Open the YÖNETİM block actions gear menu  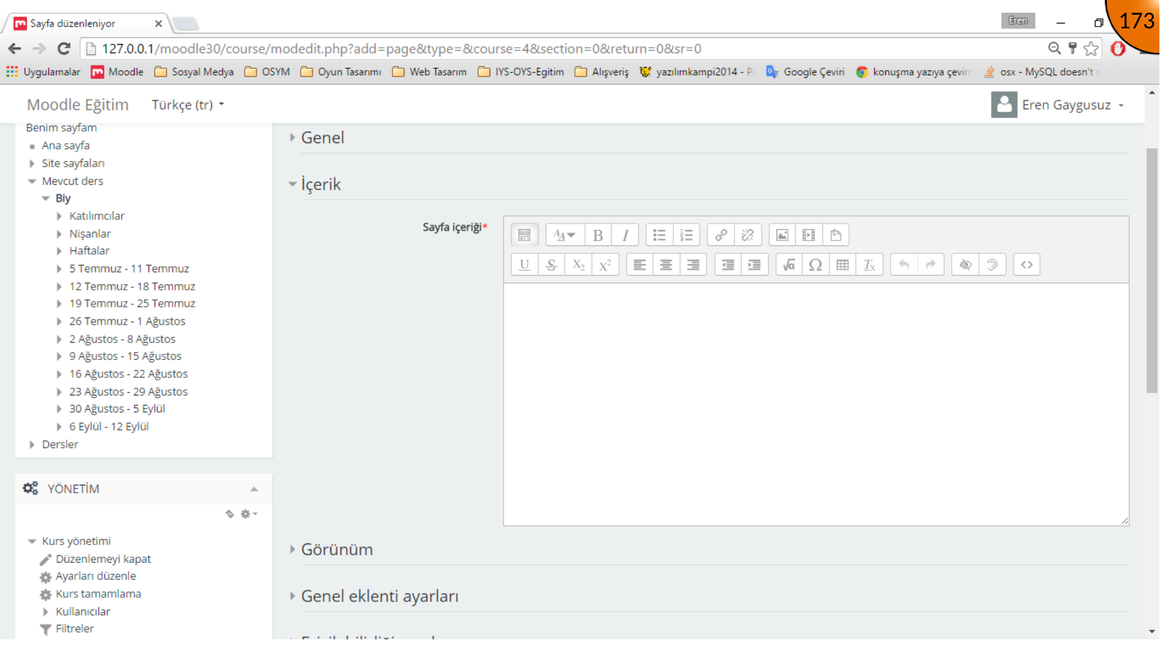click(x=249, y=514)
